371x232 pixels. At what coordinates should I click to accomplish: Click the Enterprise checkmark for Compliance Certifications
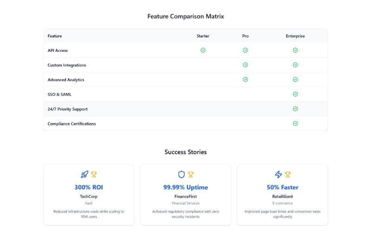point(295,123)
